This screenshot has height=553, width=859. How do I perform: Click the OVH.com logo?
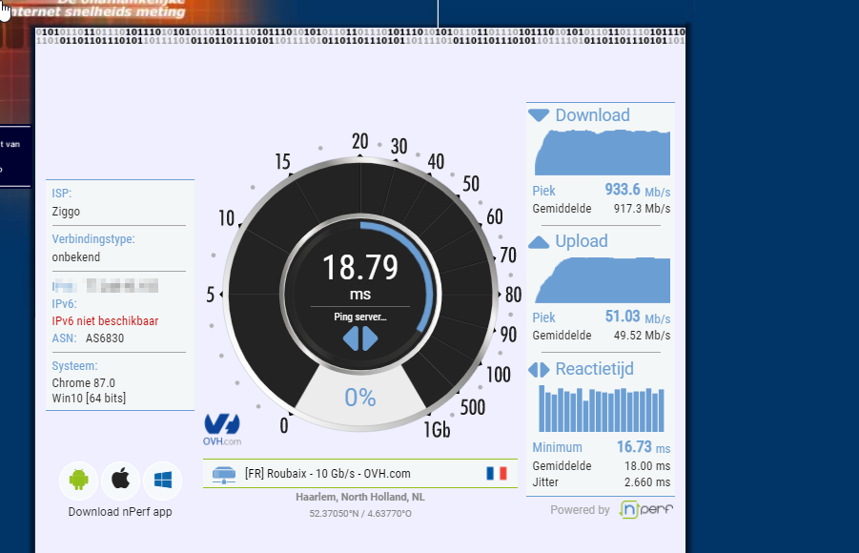pyautogui.click(x=221, y=428)
